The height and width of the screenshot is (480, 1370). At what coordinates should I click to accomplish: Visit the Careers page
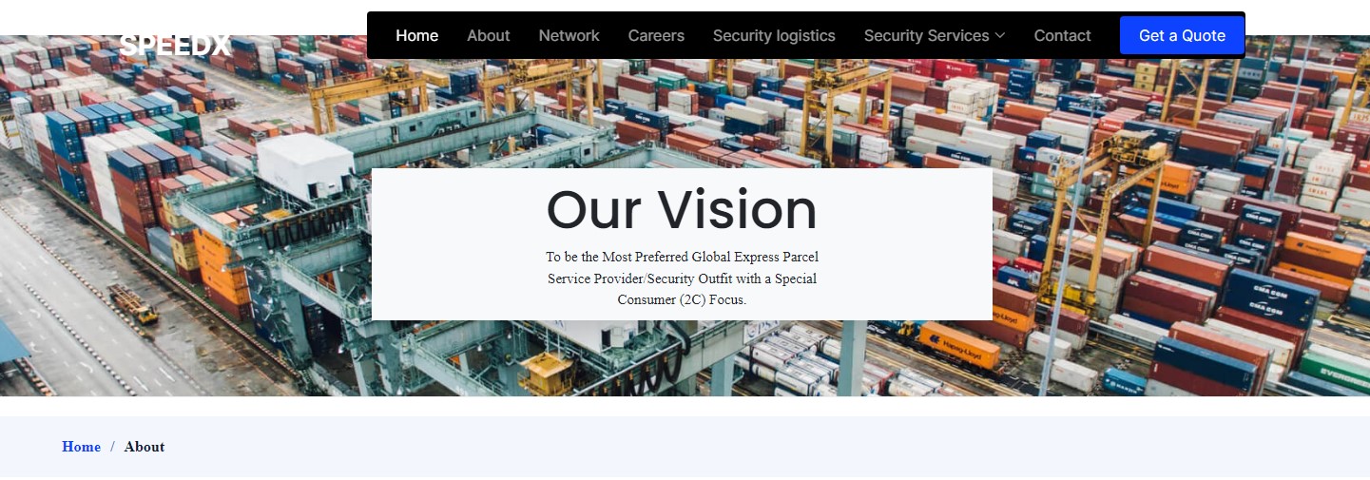pos(656,36)
